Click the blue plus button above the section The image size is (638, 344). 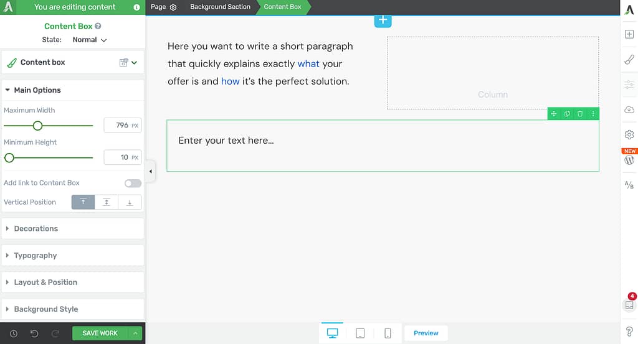tap(383, 21)
